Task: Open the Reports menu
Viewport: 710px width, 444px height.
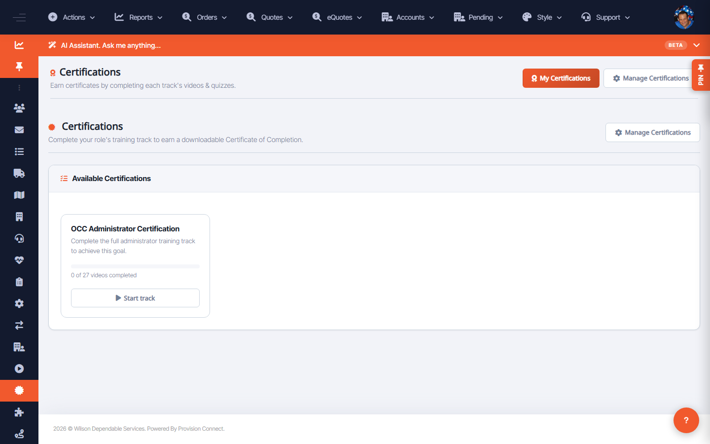Action: pos(139,17)
